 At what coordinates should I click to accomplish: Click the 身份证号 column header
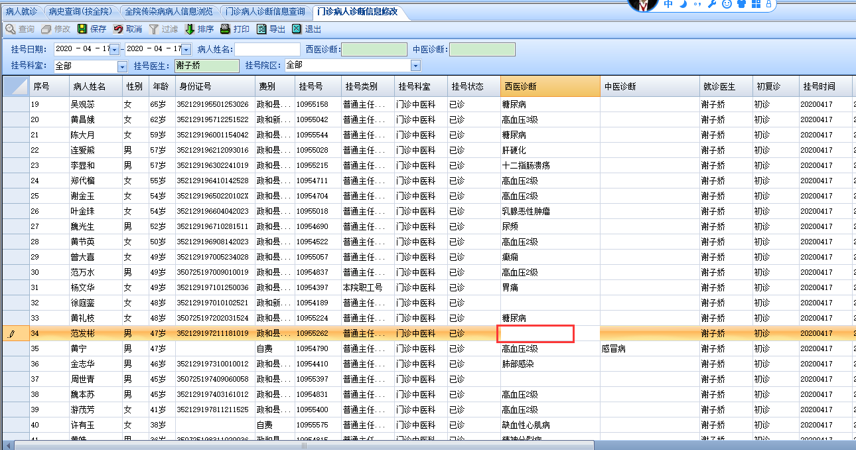215,87
